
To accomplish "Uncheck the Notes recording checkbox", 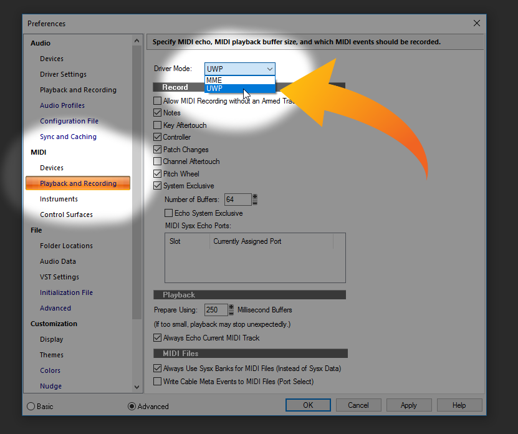I will tap(158, 113).
